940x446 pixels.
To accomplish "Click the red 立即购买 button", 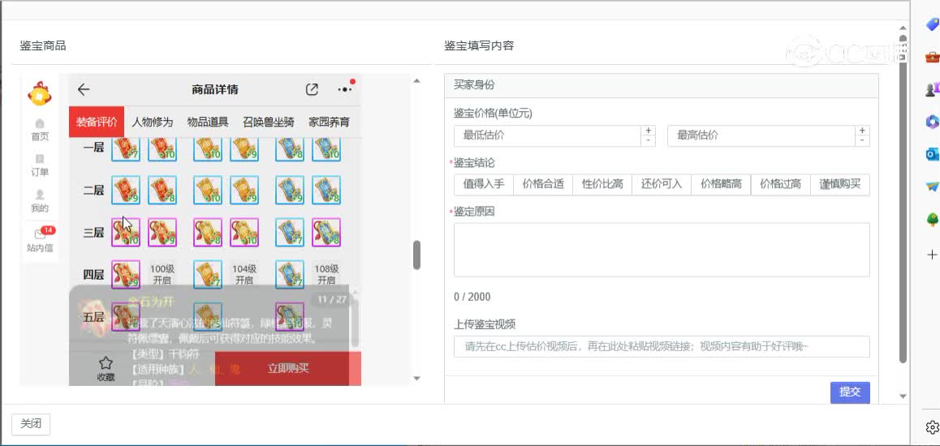I will point(288,369).
